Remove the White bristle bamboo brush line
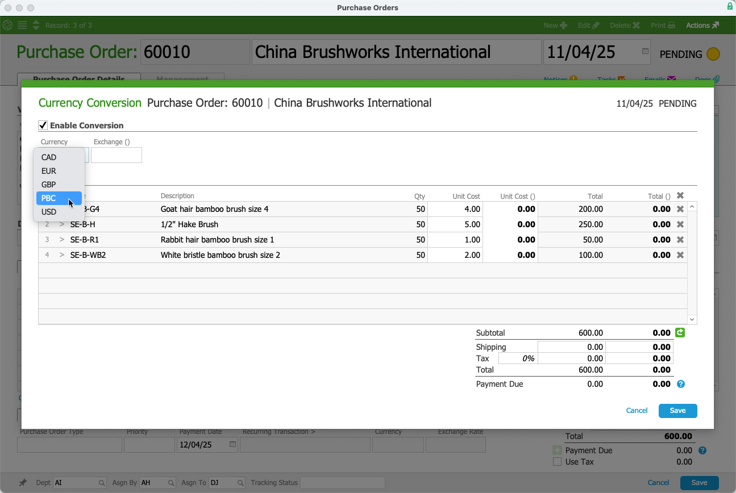The width and height of the screenshot is (736, 493). click(680, 255)
